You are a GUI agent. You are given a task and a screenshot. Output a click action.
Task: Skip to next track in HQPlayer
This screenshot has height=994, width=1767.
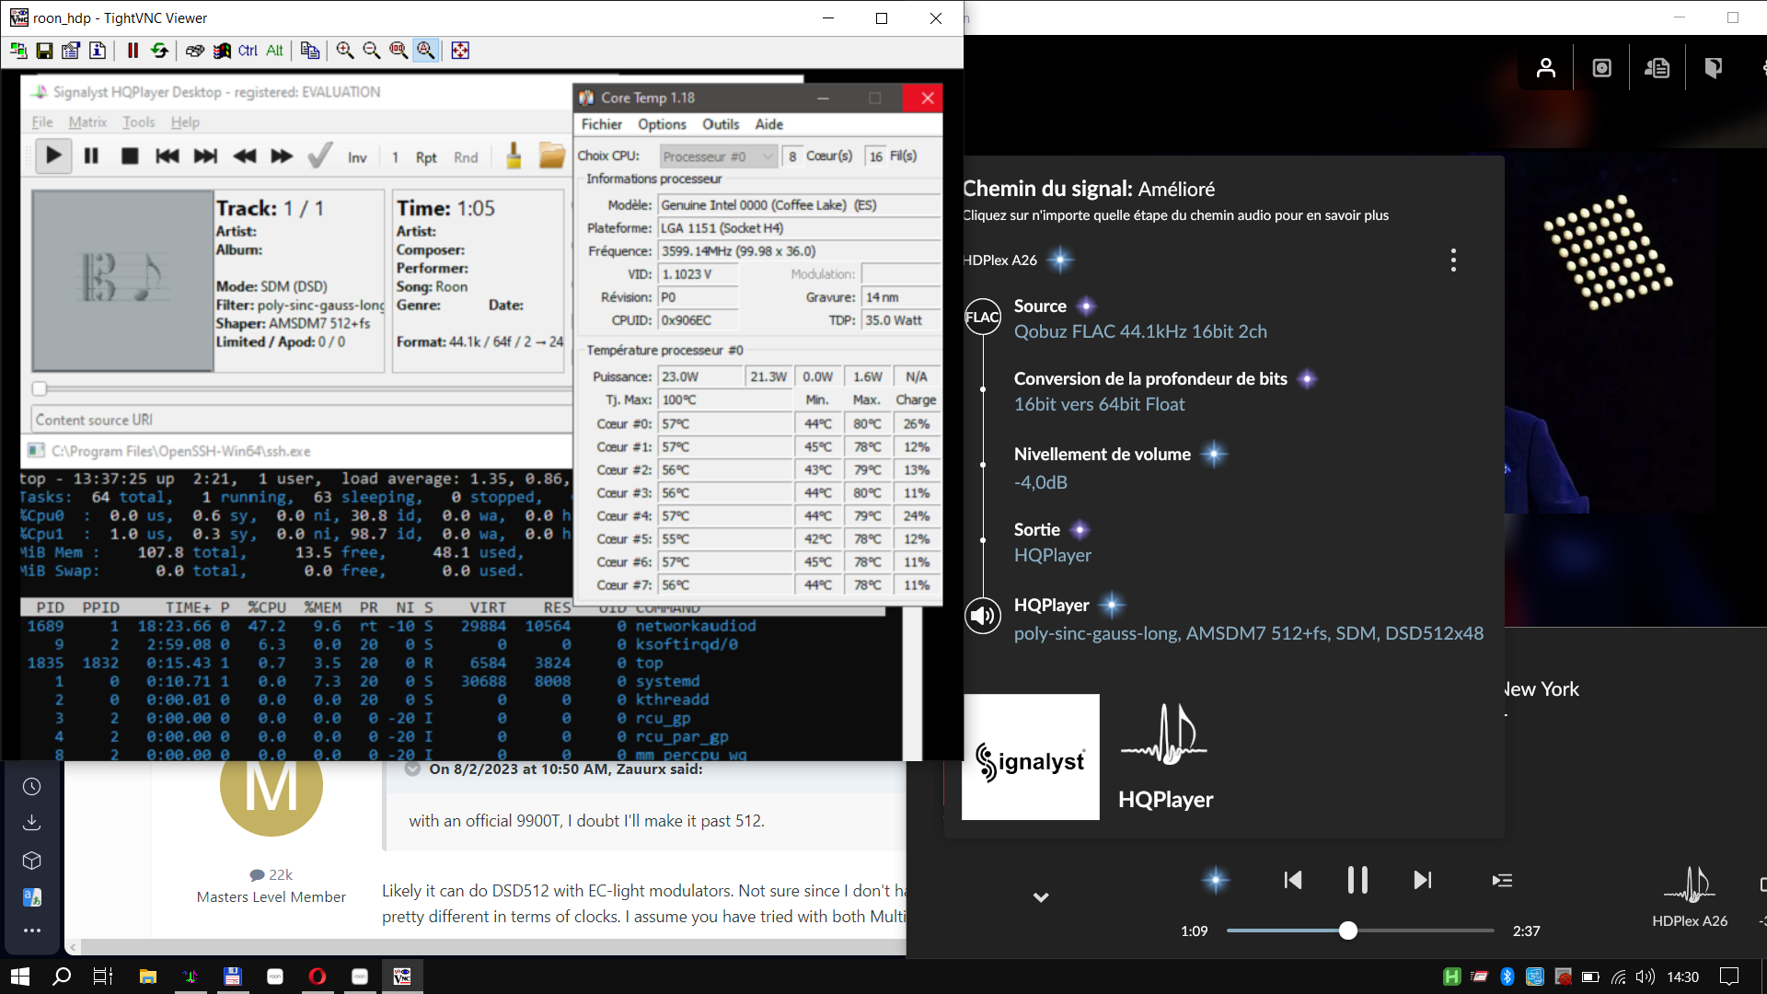pos(205,156)
